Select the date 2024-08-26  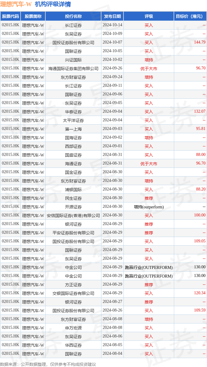[x=112, y=310]
